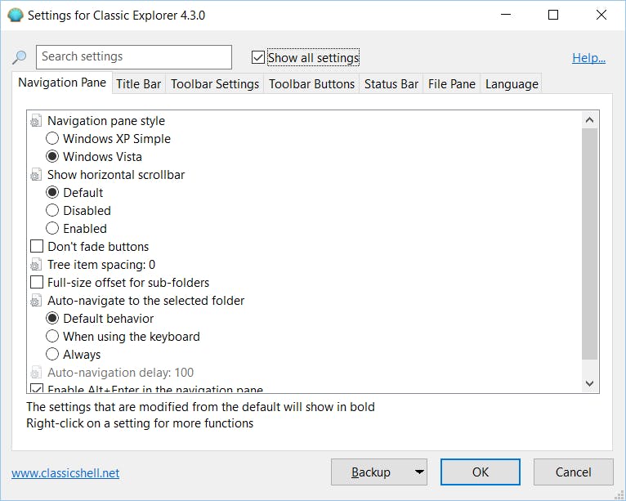Click the Tree item spacing setting icon

click(x=36, y=265)
